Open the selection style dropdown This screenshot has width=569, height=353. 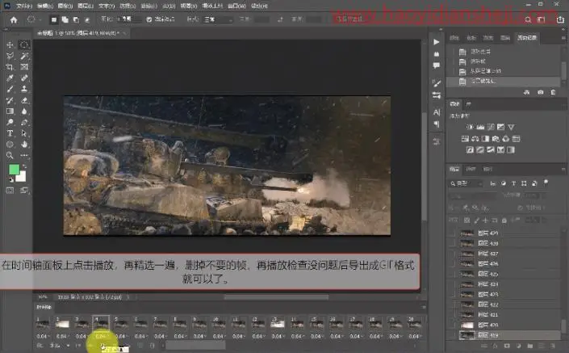[x=218, y=19]
